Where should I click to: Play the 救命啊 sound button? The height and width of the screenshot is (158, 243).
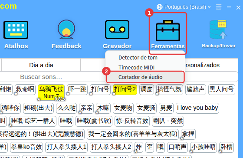(25, 89)
